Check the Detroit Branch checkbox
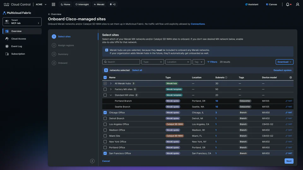The height and width of the screenshot is (170, 303). [105, 118]
